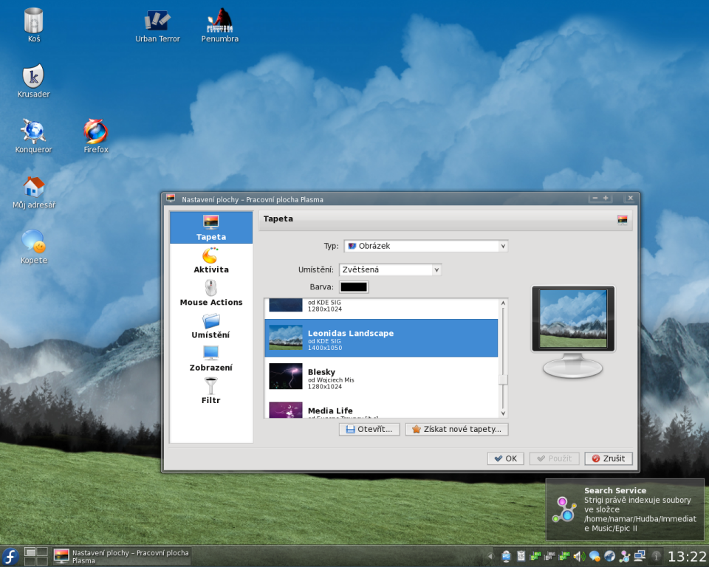Switch to the Umístění settings page
709x567 pixels.
(211, 326)
